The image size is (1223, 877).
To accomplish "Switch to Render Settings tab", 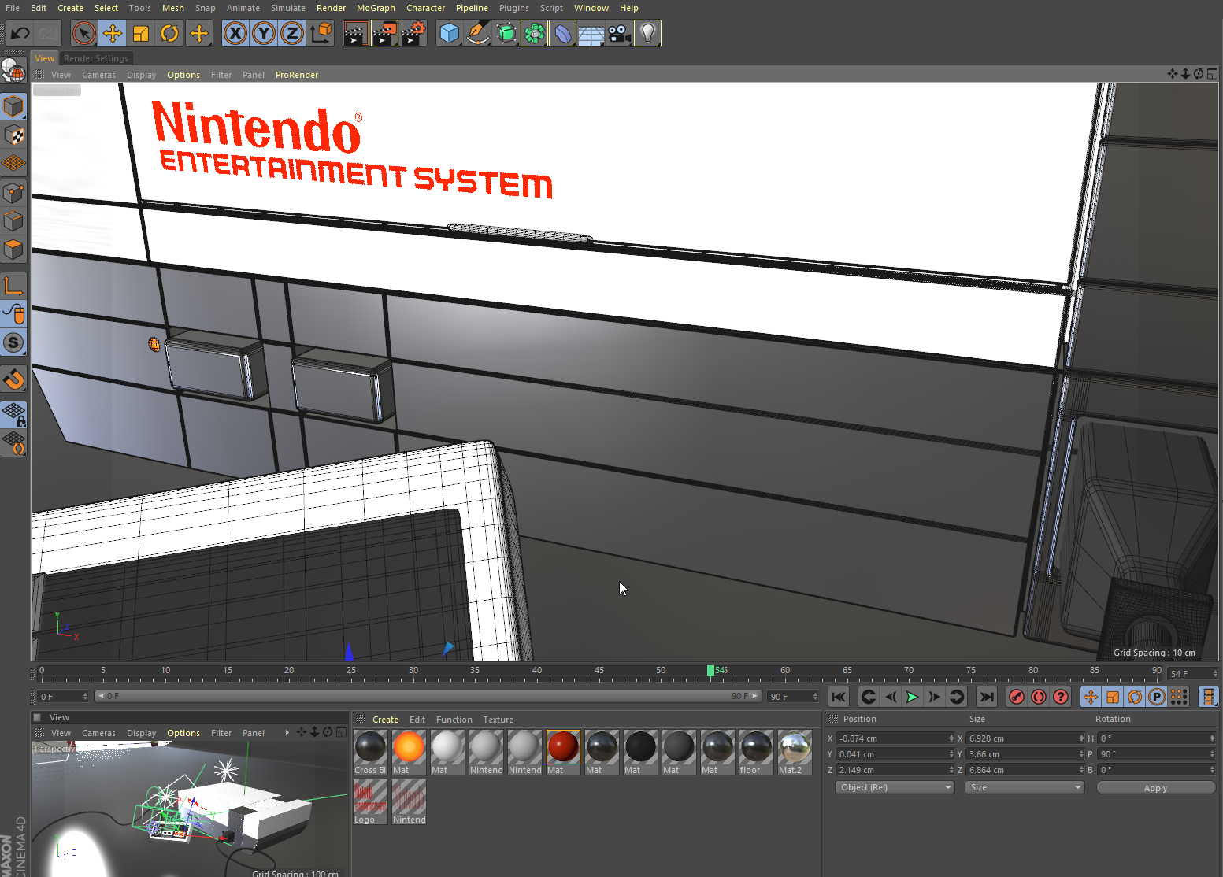I will point(96,58).
